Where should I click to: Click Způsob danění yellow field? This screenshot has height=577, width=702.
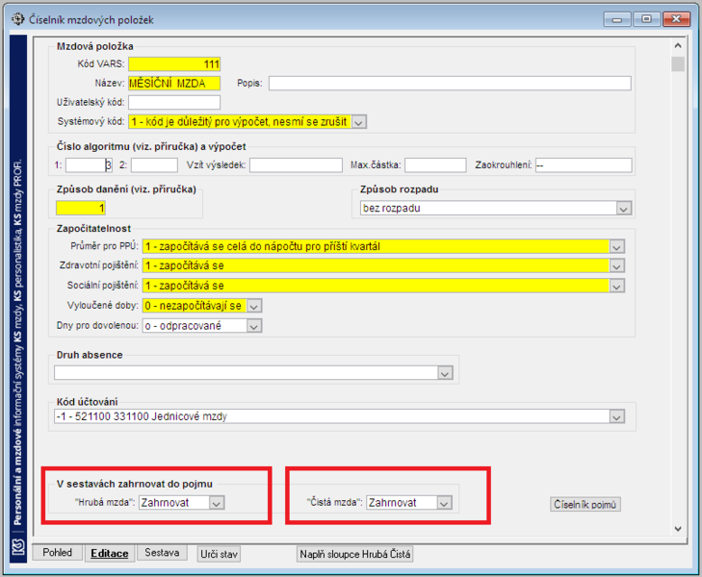click(x=81, y=209)
